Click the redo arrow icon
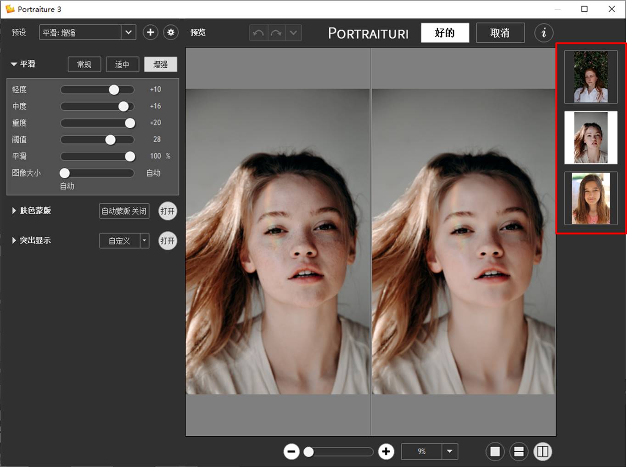Viewport: 627px width, 467px height. [276, 33]
